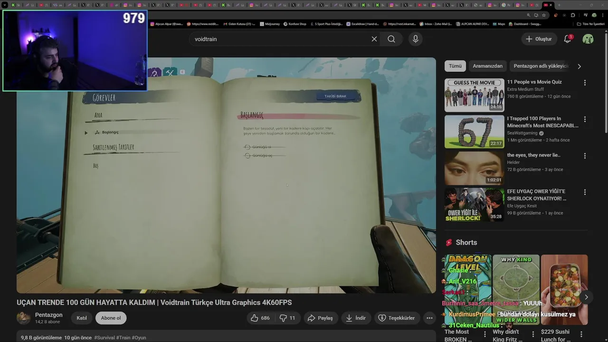
Task: Open options for I Trapped 100 Players video
Action: [585, 119]
